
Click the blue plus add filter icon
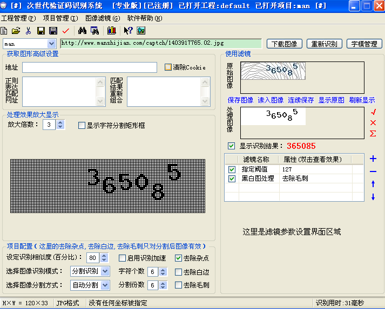tap(373, 159)
